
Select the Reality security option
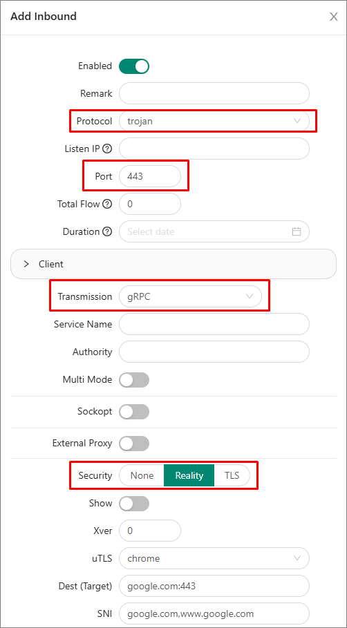(x=189, y=475)
